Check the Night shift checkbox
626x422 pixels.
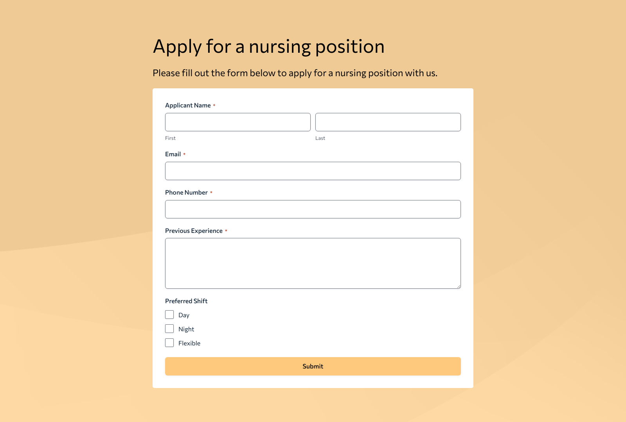(169, 329)
